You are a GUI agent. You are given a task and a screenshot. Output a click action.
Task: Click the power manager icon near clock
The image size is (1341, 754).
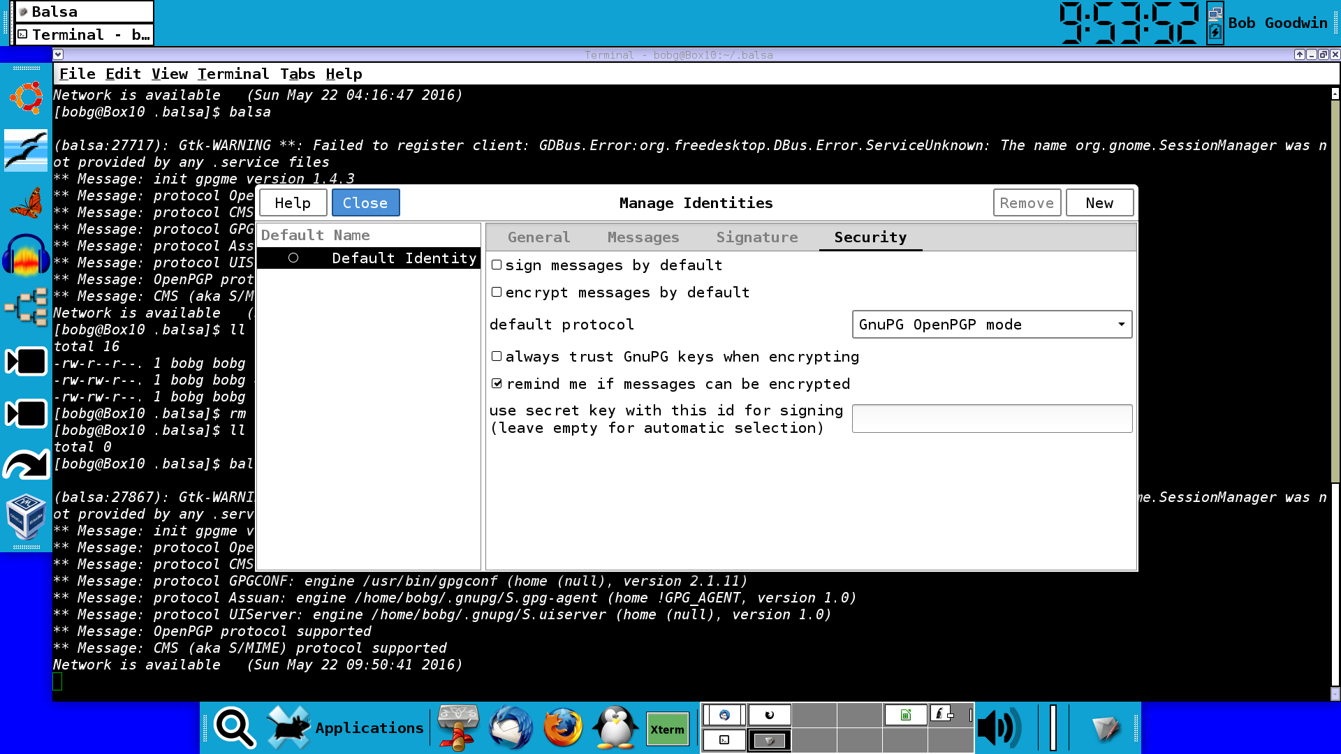[1215, 33]
